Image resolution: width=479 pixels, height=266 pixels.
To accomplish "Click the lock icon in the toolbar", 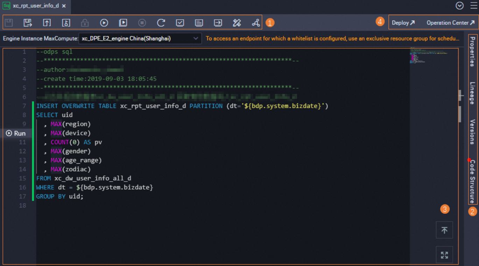I will tap(85, 23).
